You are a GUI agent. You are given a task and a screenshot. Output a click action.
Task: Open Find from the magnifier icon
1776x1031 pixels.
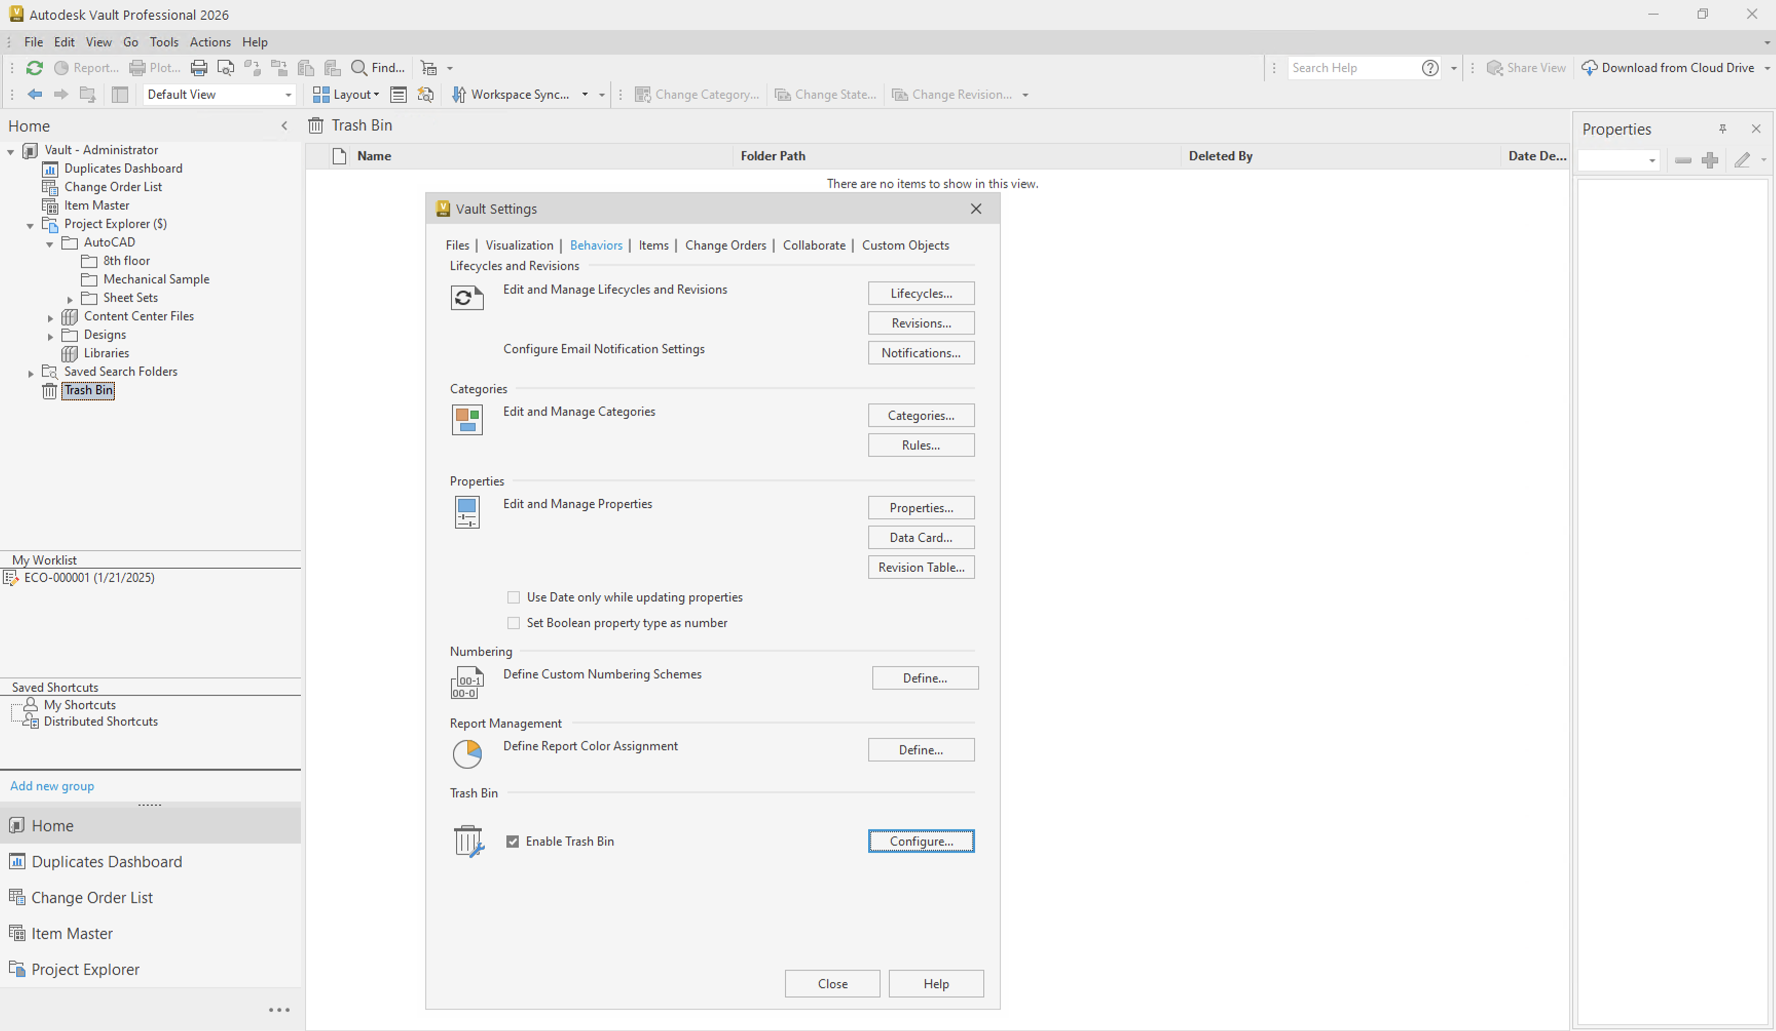(359, 68)
